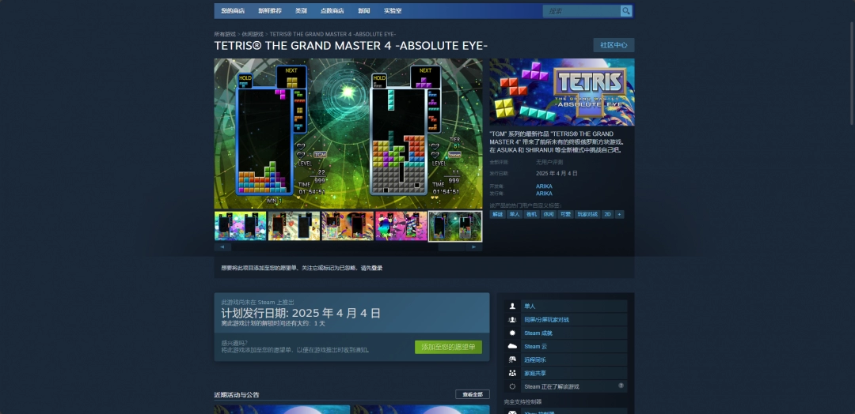Click the Steam 云 cloud icon
Screen dimensions: 855x414
[513, 347]
